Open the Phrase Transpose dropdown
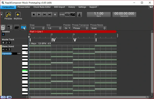154x99 pixels. [80, 28]
